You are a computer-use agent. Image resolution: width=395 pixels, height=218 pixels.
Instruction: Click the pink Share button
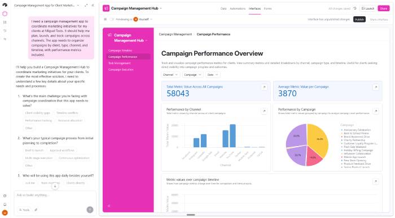click(383, 8)
